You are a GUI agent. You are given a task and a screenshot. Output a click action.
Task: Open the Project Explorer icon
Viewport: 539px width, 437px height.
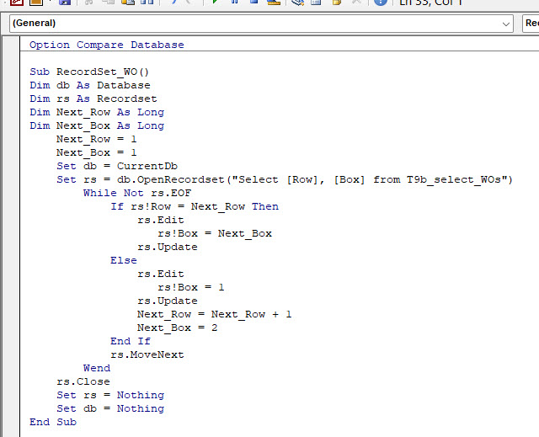(x=297, y=2)
